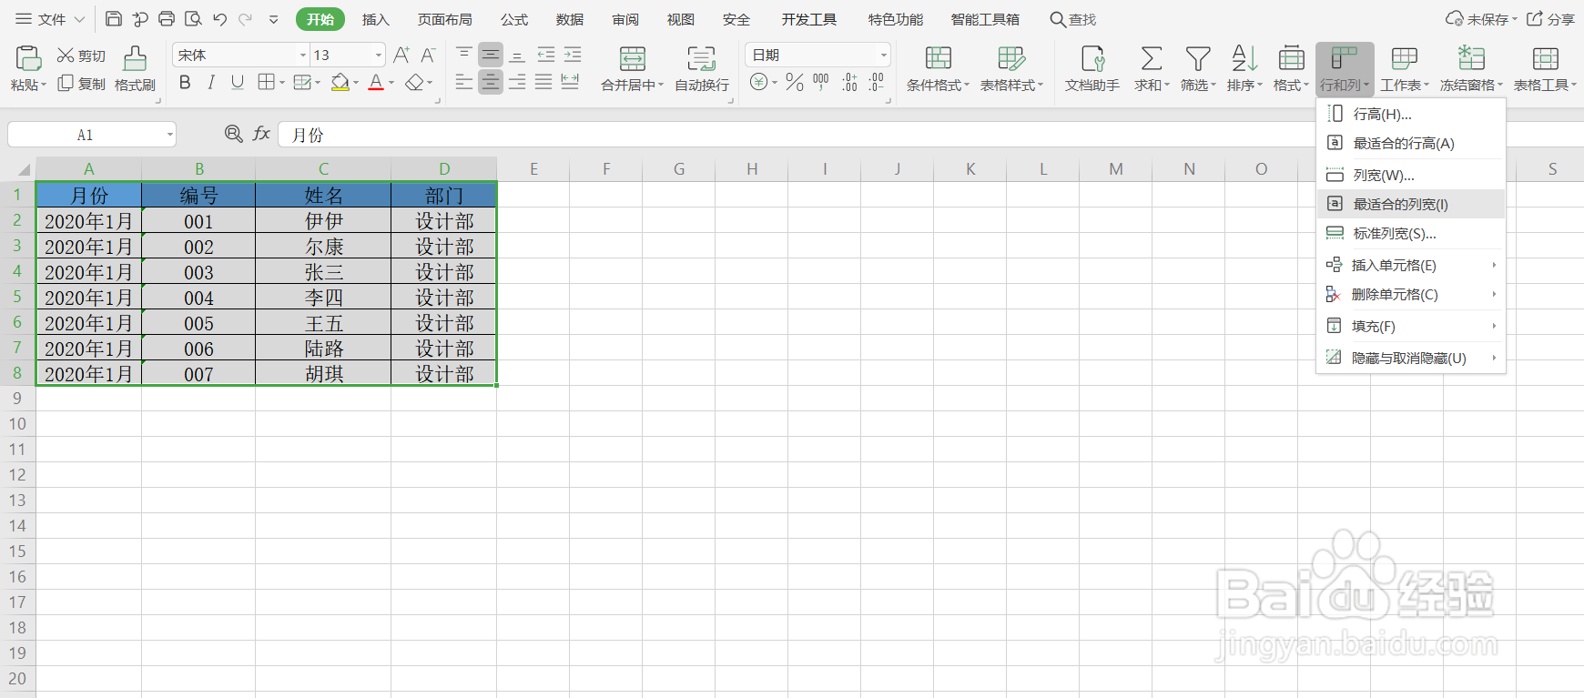1584x698 pixels.
Task: Click the percent style icon
Action: 795,83
